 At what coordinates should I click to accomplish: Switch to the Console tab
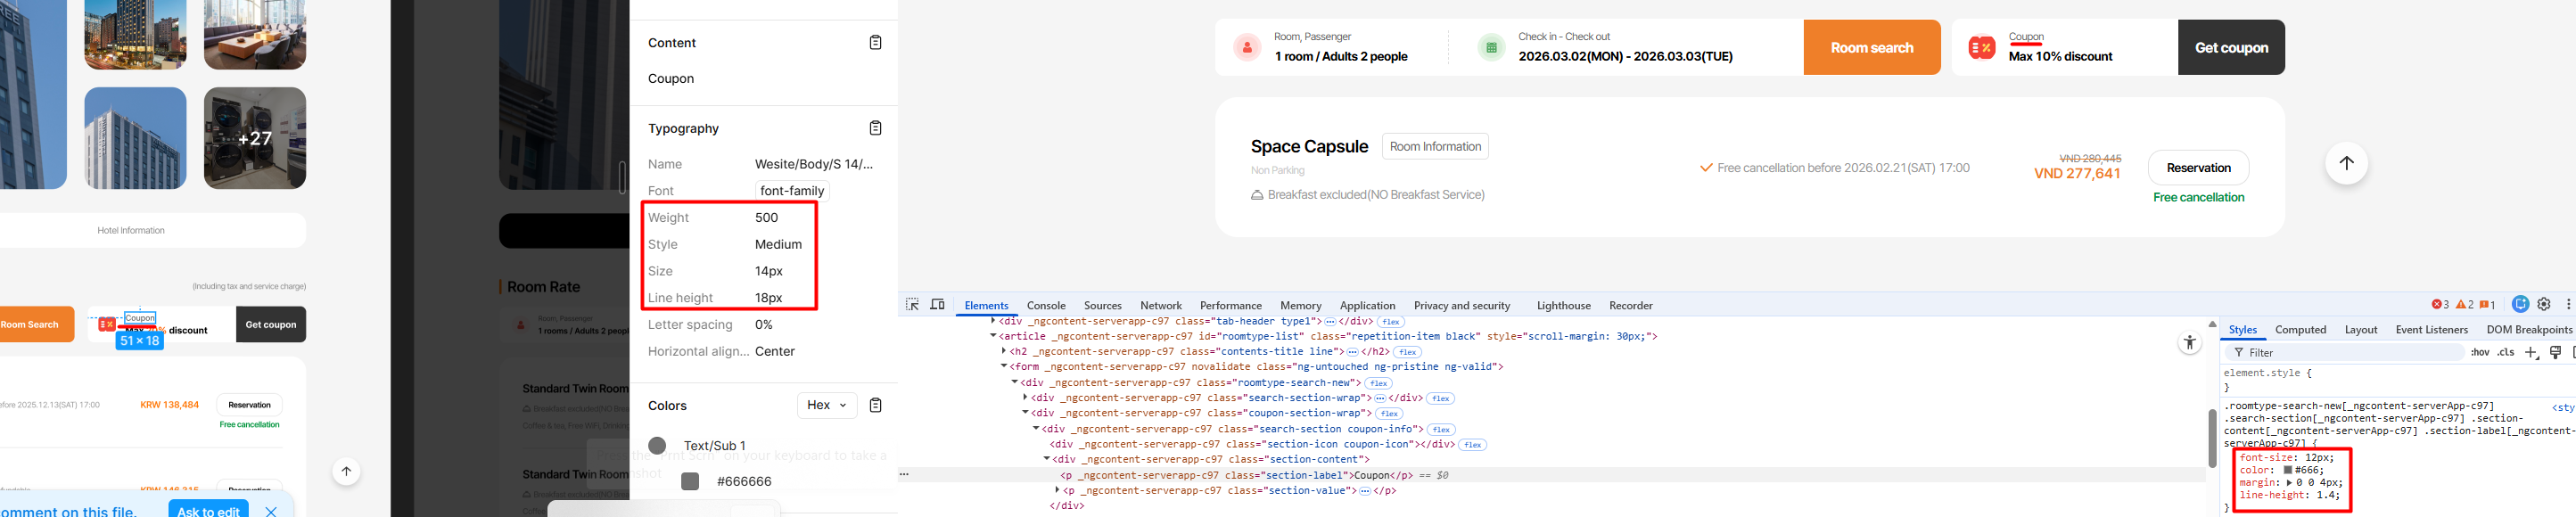(1045, 306)
